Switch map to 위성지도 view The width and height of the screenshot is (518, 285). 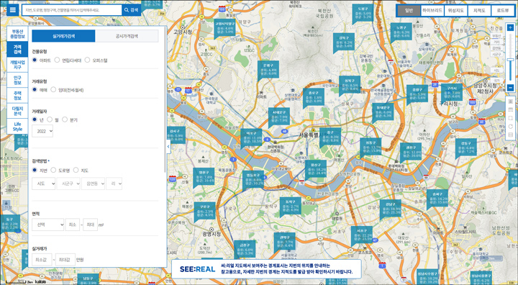[x=456, y=11]
